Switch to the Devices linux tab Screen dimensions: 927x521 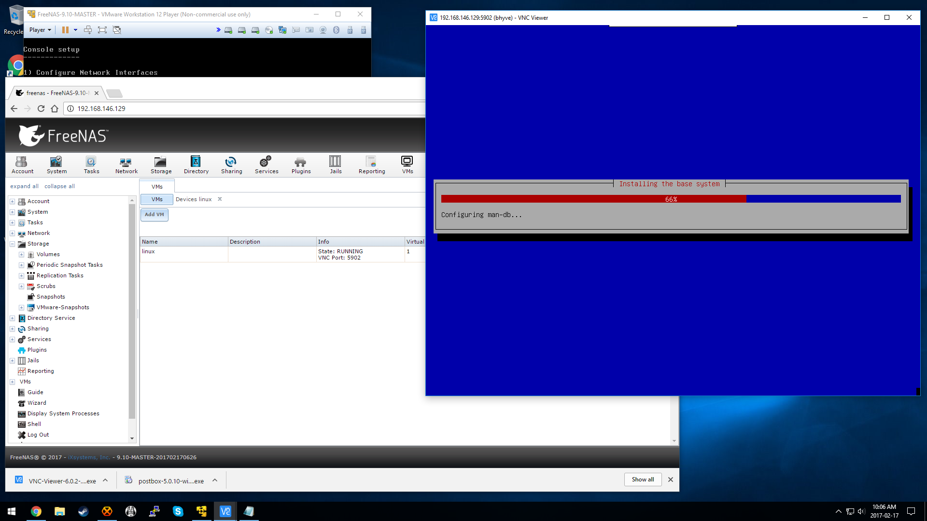pos(194,199)
